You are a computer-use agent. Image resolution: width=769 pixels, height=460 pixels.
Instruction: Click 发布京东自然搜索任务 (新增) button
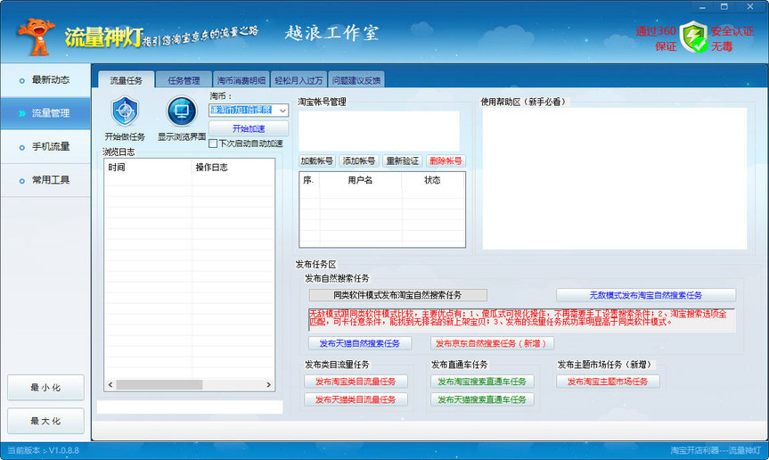click(x=492, y=343)
